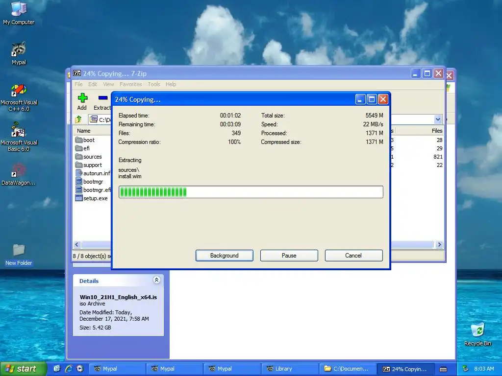The width and height of the screenshot is (502, 376).
Task: Select the Microsoft Visual C++ 6.0 shortcut
Action: [19, 97]
